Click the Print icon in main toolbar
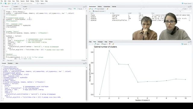 coord(18,3)
